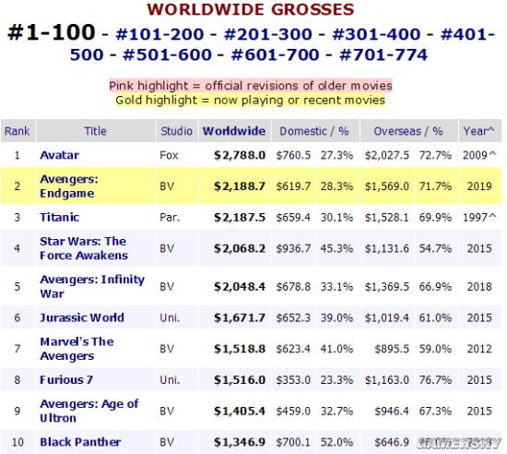Open the Furious 7 movie link
The height and width of the screenshot is (454, 507).
point(66,379)
